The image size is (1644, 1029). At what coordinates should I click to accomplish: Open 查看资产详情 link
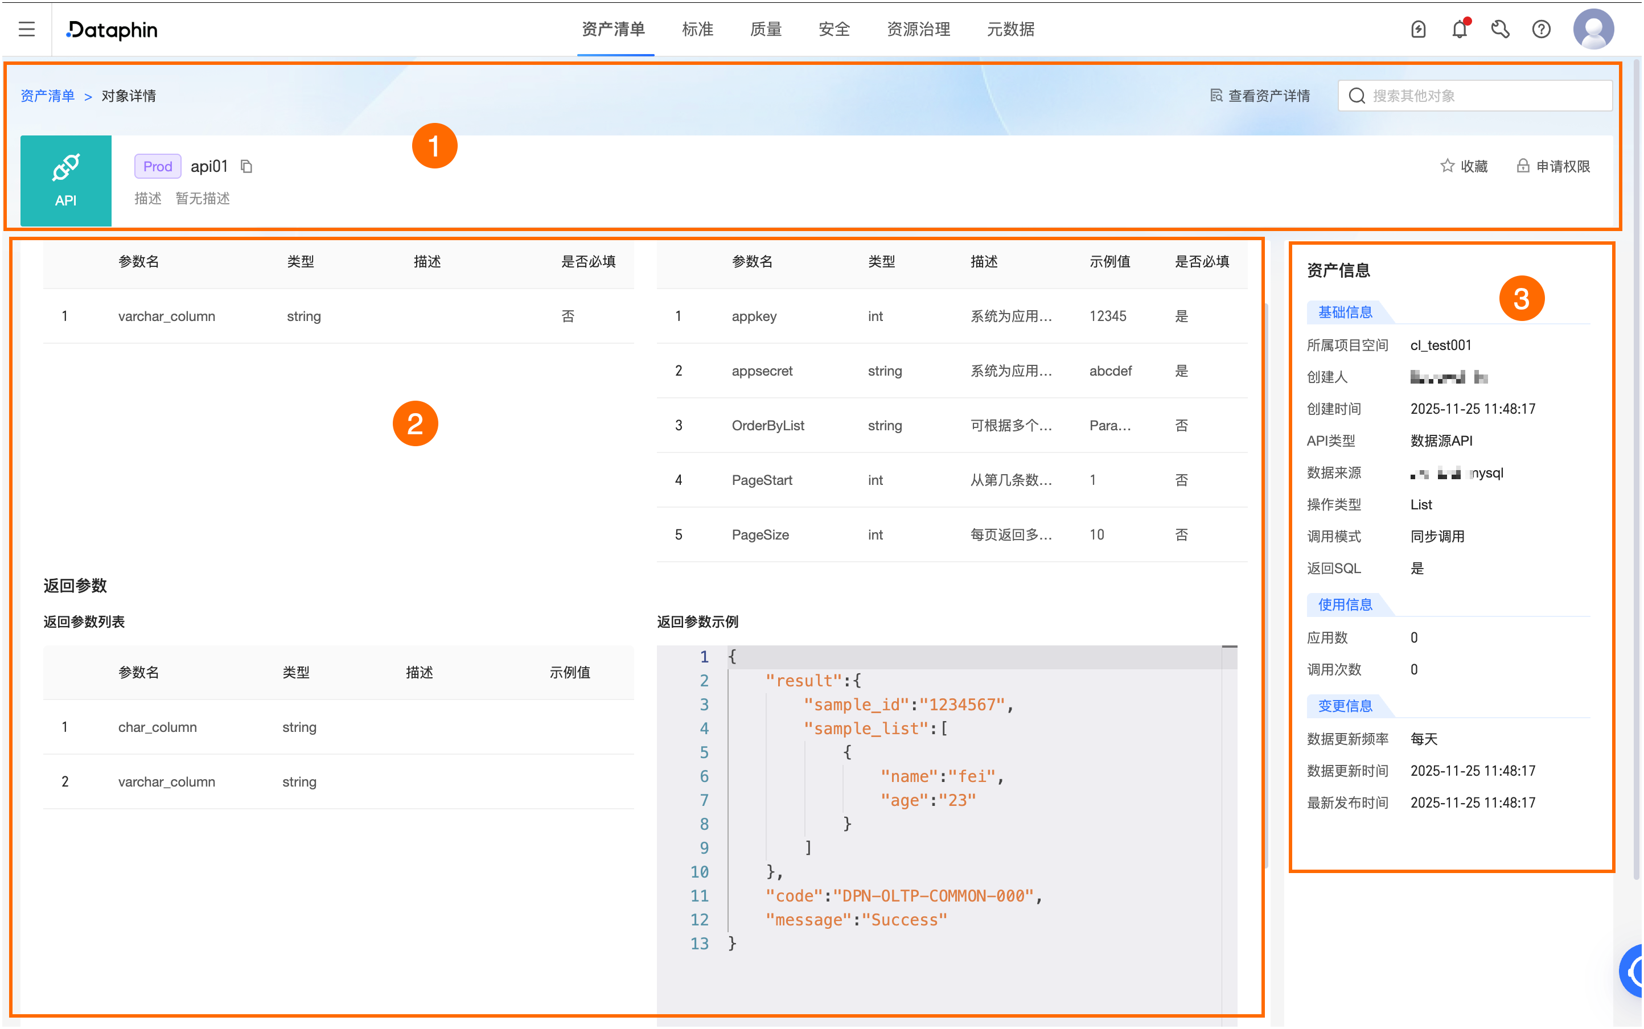pyautogui.click(x=1260, y=96)
